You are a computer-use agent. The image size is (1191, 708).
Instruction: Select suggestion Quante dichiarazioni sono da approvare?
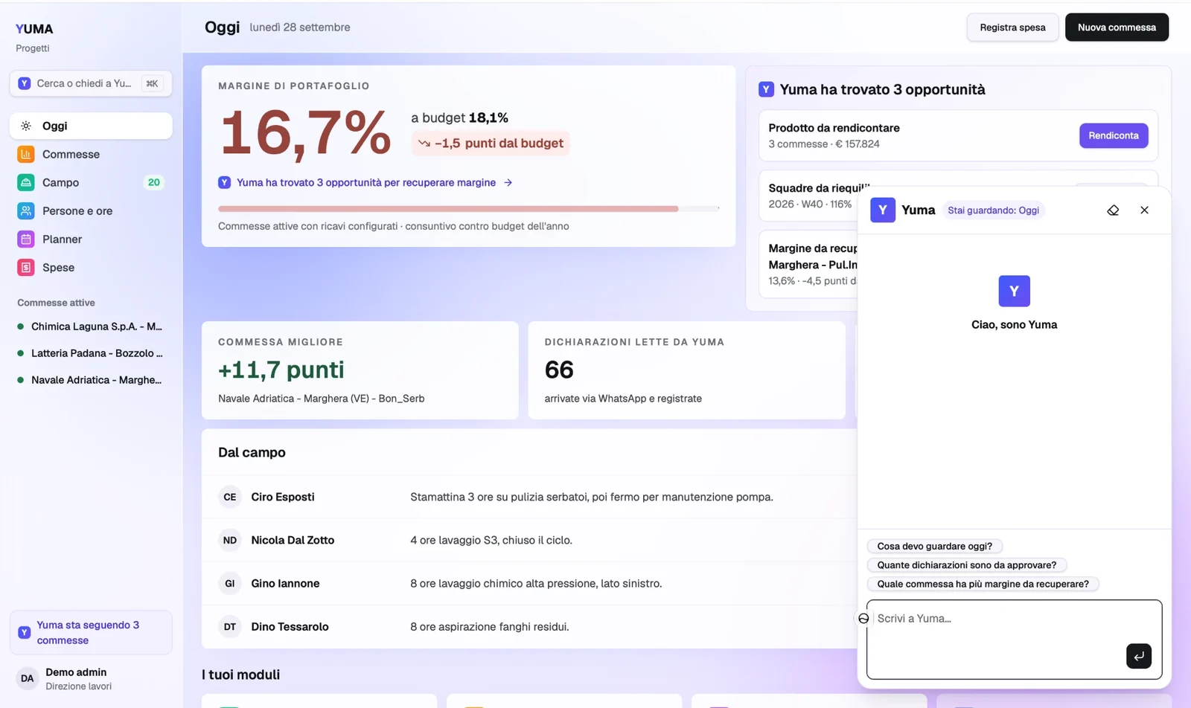966,565
